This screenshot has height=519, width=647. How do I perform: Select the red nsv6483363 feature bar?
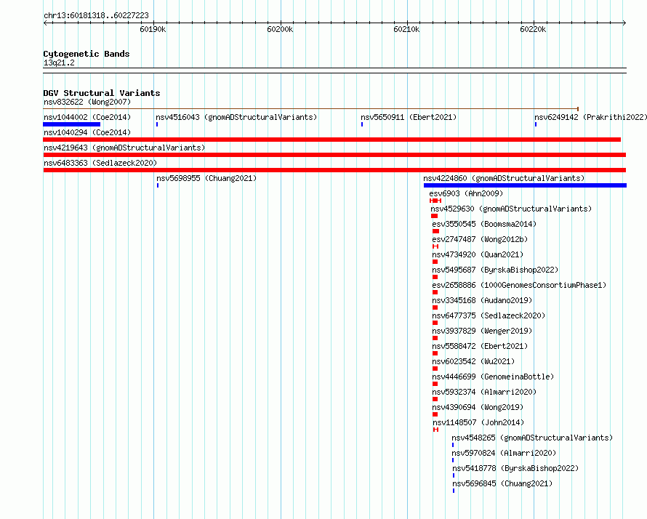334,170
